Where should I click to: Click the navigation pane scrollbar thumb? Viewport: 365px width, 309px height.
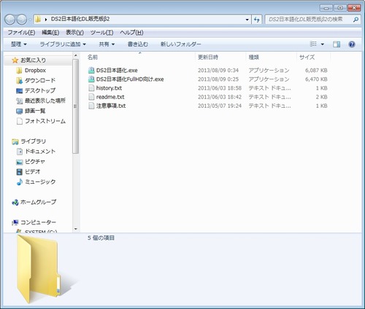coord(76,106)
